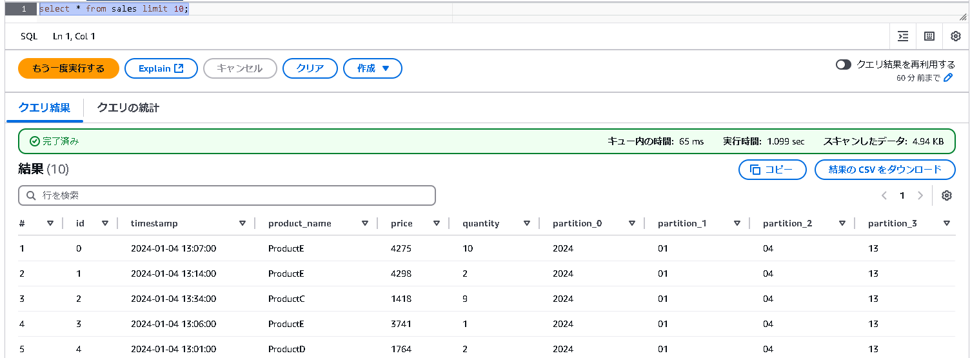Image resolution: width=970 pixels, height=358 pixels.
Task: Click the price 4275 cell
Action: coord(401,248)
